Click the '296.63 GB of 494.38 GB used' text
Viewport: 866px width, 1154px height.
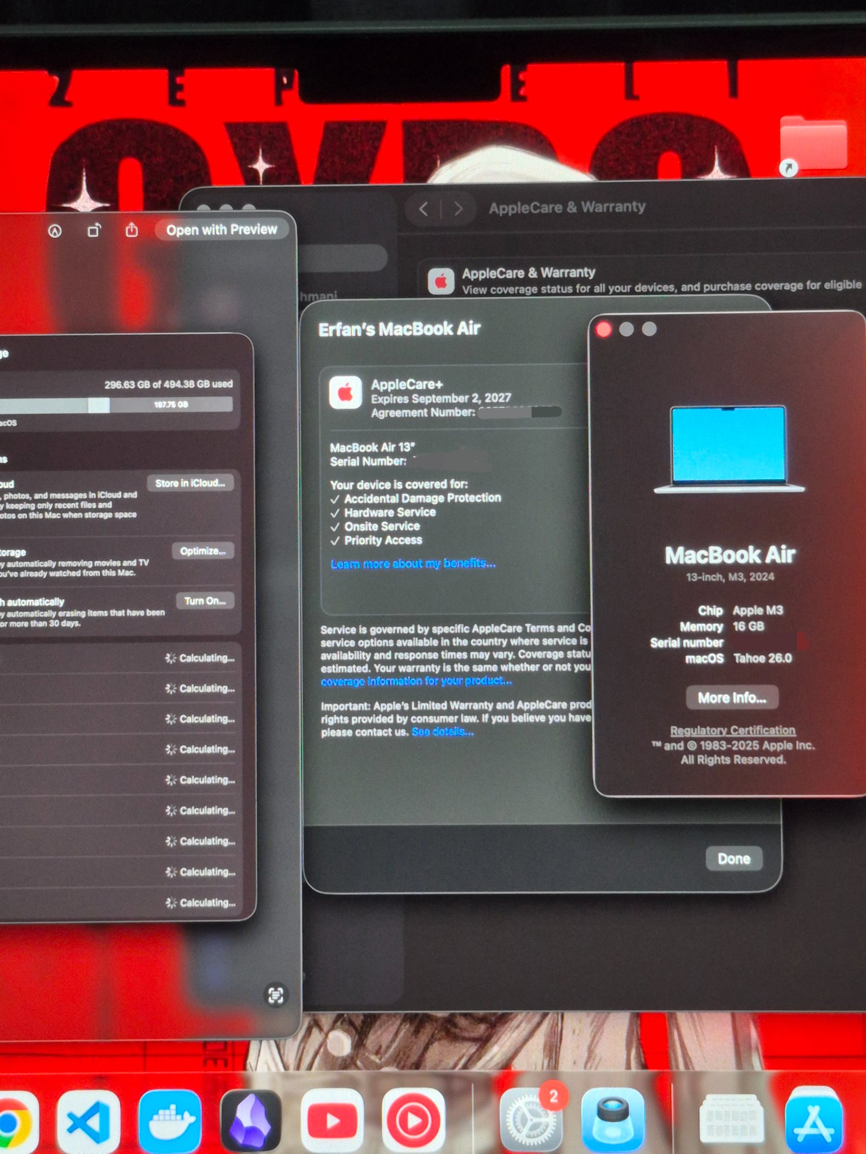[x=169, y=384]
